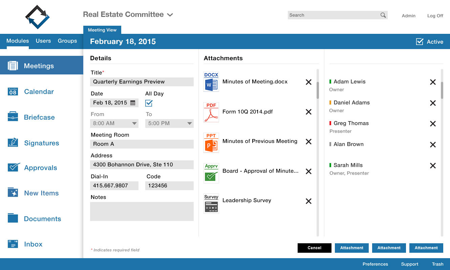The width and height of the screenshot is (450, 270).
Task: Open the Survey attachment icon
Action: 211,203
